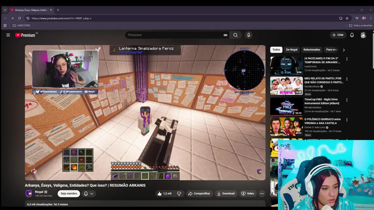Open the tab search dropdown arrow
The width and height of the screenshot is (374, 210).
click(5, 10)
